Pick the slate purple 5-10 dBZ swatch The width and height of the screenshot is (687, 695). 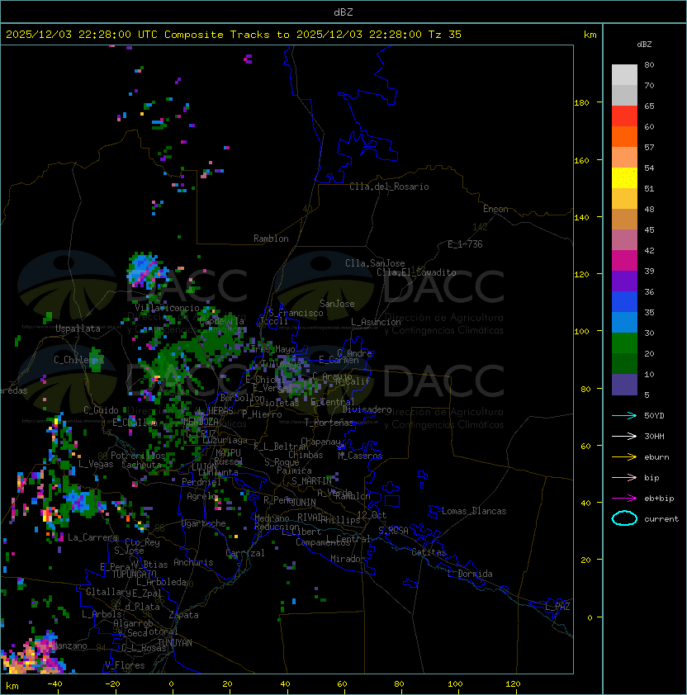click(x=624, y=385)
